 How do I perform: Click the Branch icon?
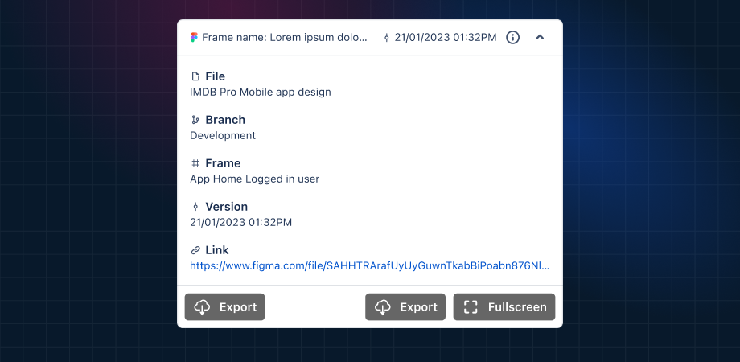pos(195,120)
